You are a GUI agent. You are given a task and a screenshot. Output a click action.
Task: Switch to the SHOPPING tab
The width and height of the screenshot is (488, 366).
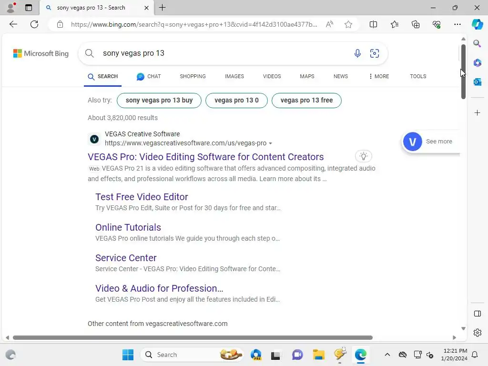pos(193,76)
